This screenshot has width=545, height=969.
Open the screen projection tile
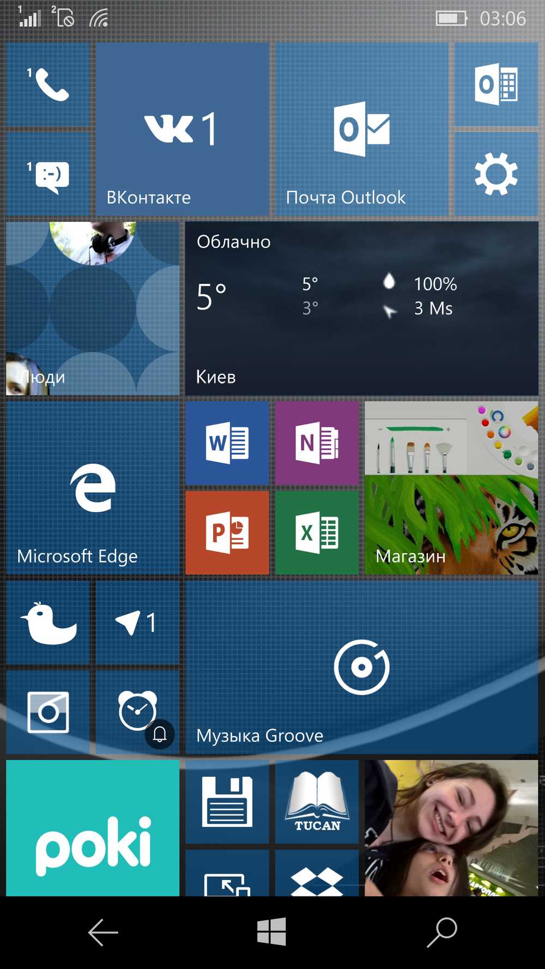click(227, 873)
